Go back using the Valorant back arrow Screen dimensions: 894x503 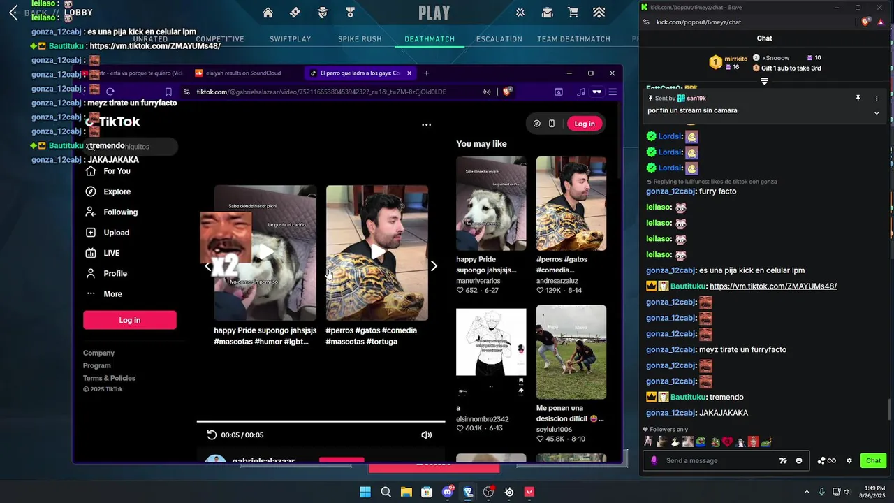pos(13,13)
